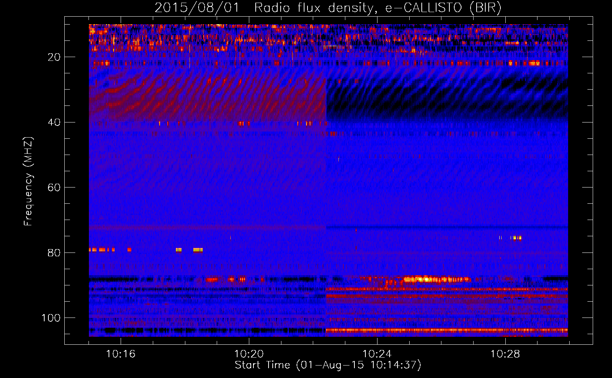Click the "Start Time (01-Aug-15 10:14:37)" label
Viewport: 612px width, 378px height.
click(328, 365)
